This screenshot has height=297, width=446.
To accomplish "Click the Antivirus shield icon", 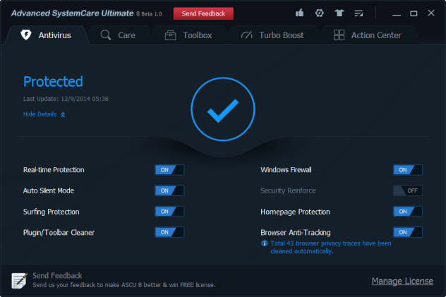I will click(x=26, y=35).
